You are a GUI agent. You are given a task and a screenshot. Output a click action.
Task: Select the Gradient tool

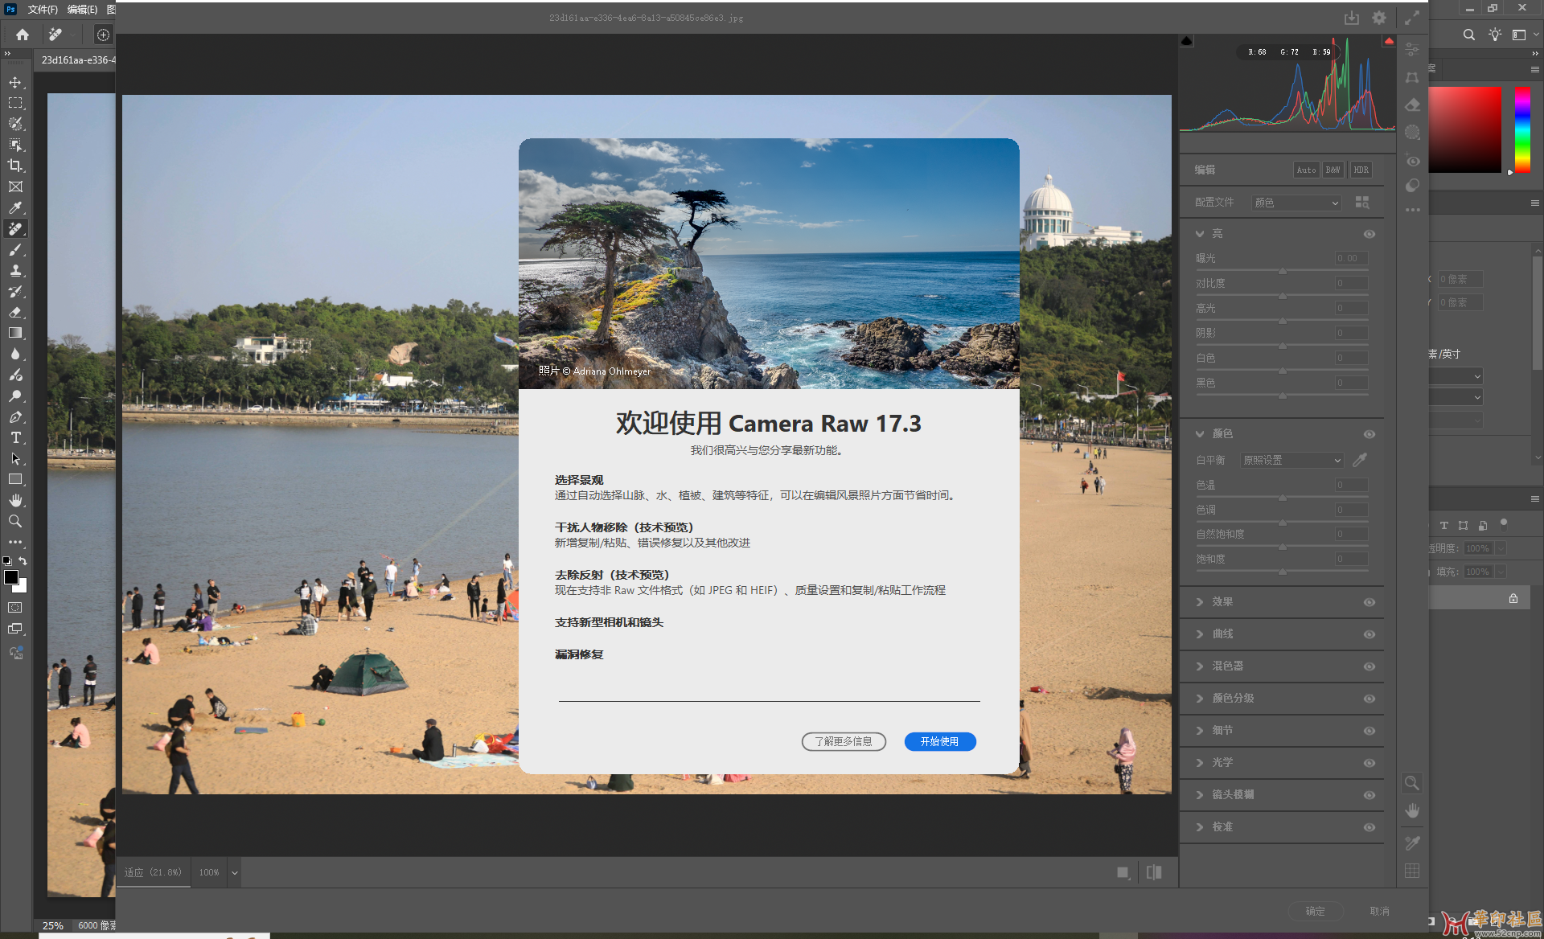[x=15, y=333]
